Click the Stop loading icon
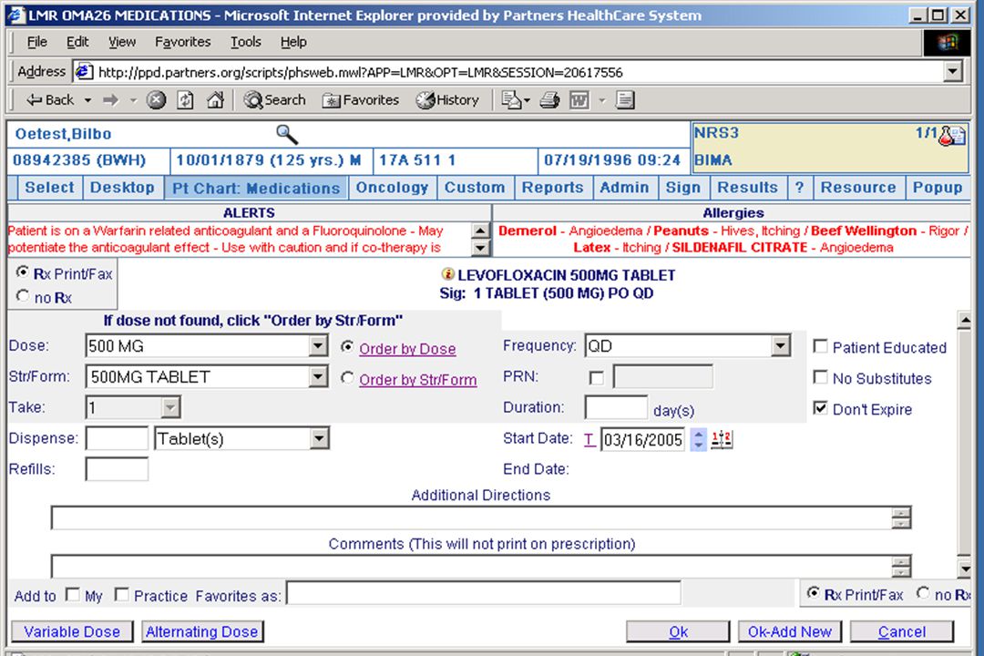The width and height of the screenshot is (984, 656). (156, 100)
